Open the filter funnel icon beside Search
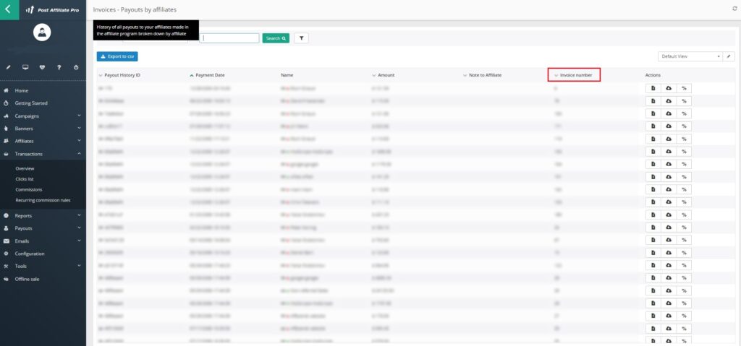Screen dimensions: 741x346 click(301, 38)
